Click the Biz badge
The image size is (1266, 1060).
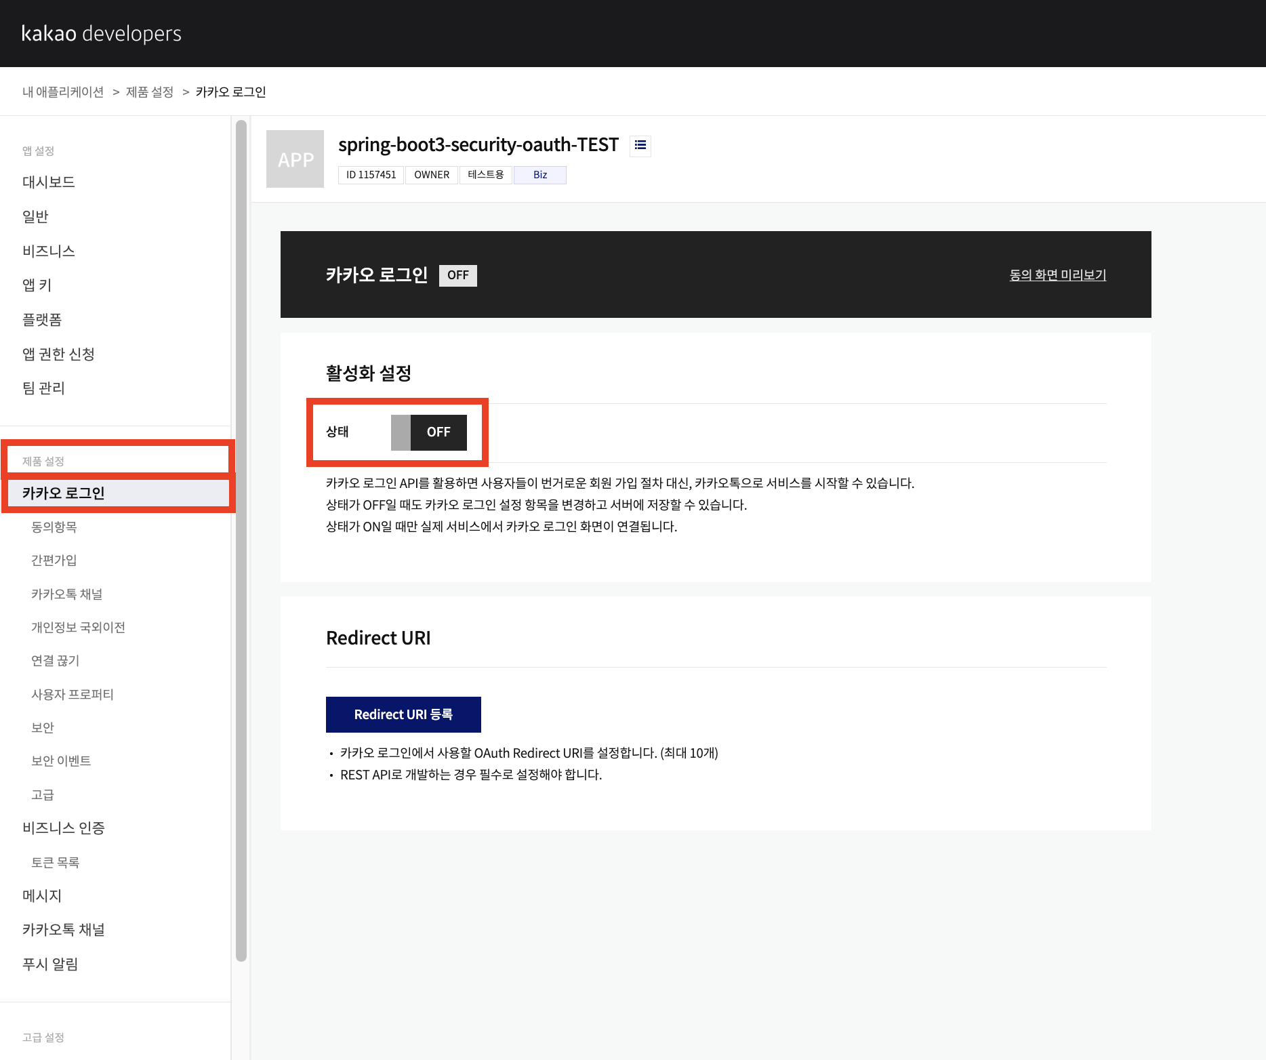(x=540, y=175)
